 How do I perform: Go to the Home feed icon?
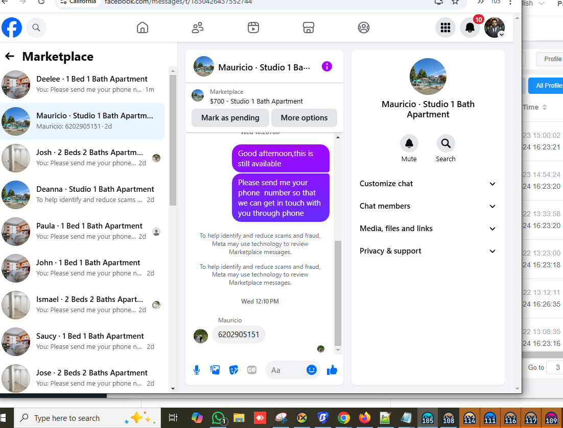143,28
